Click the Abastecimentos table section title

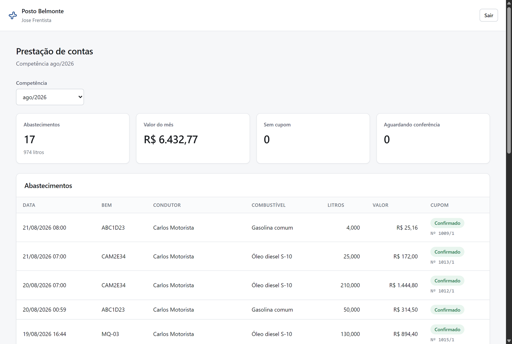(x=48, y=186)
